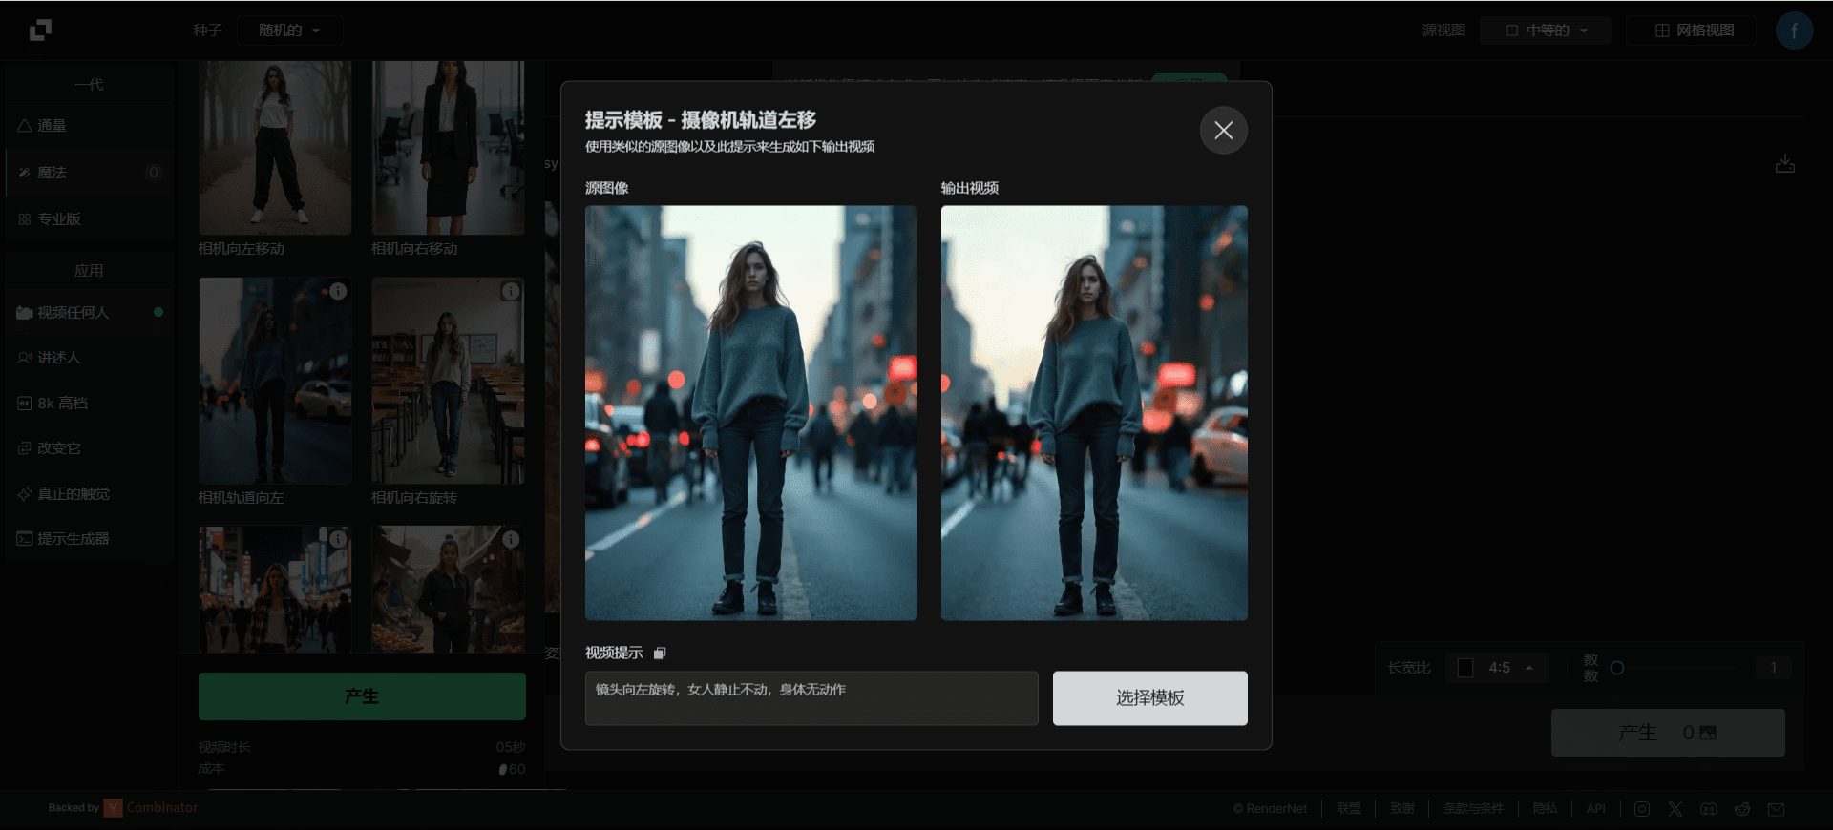The height and width of the screenshot is (830, 1833).
Task: Show info for 相机轨道向左 template
Action: click(x=338, y=291)
